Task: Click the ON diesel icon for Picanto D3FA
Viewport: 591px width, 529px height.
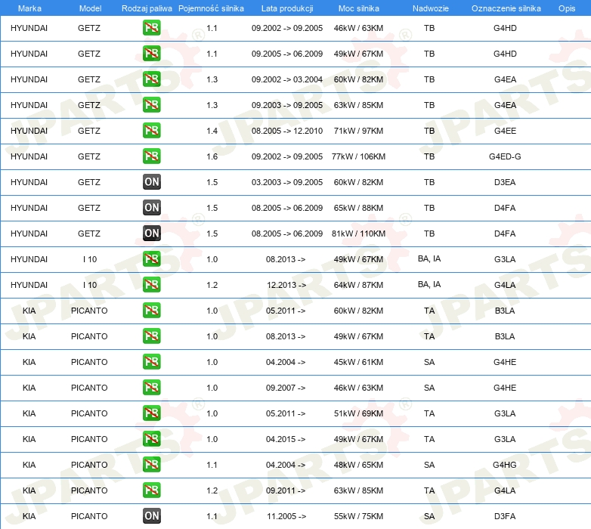Action: [x=151, y=516]
